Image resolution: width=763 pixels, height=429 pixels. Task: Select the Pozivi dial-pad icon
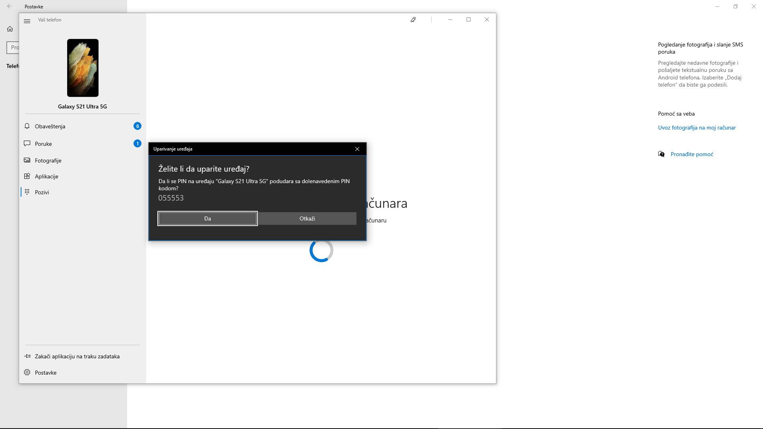point(27,192)
